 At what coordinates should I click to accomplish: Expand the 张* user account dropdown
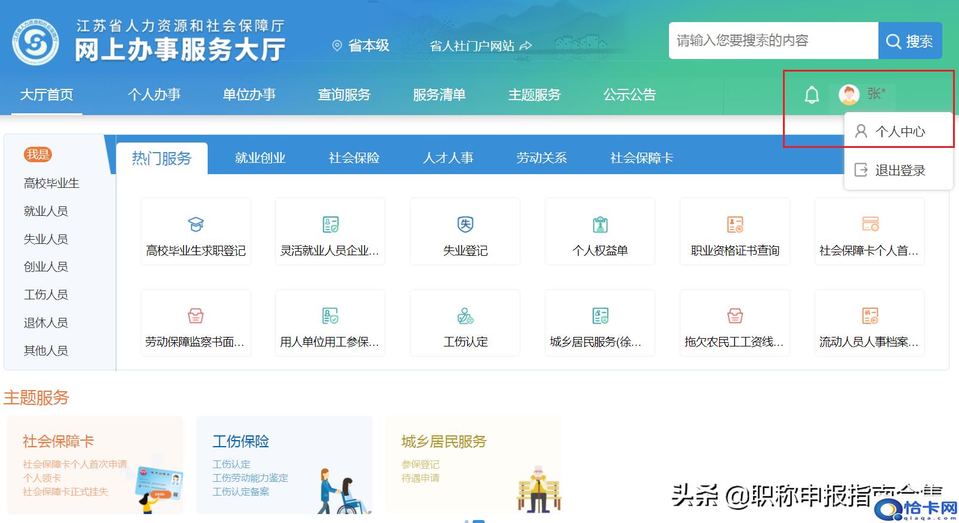point(876,94)
